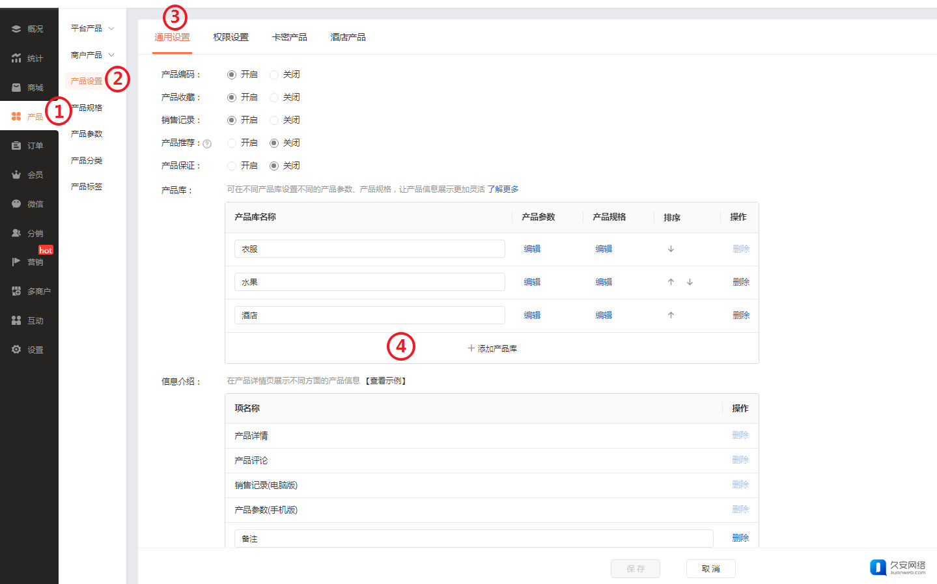937x584 pixels.
Task: Move the 衣服 row down with arrow
Action: (671, 249)
